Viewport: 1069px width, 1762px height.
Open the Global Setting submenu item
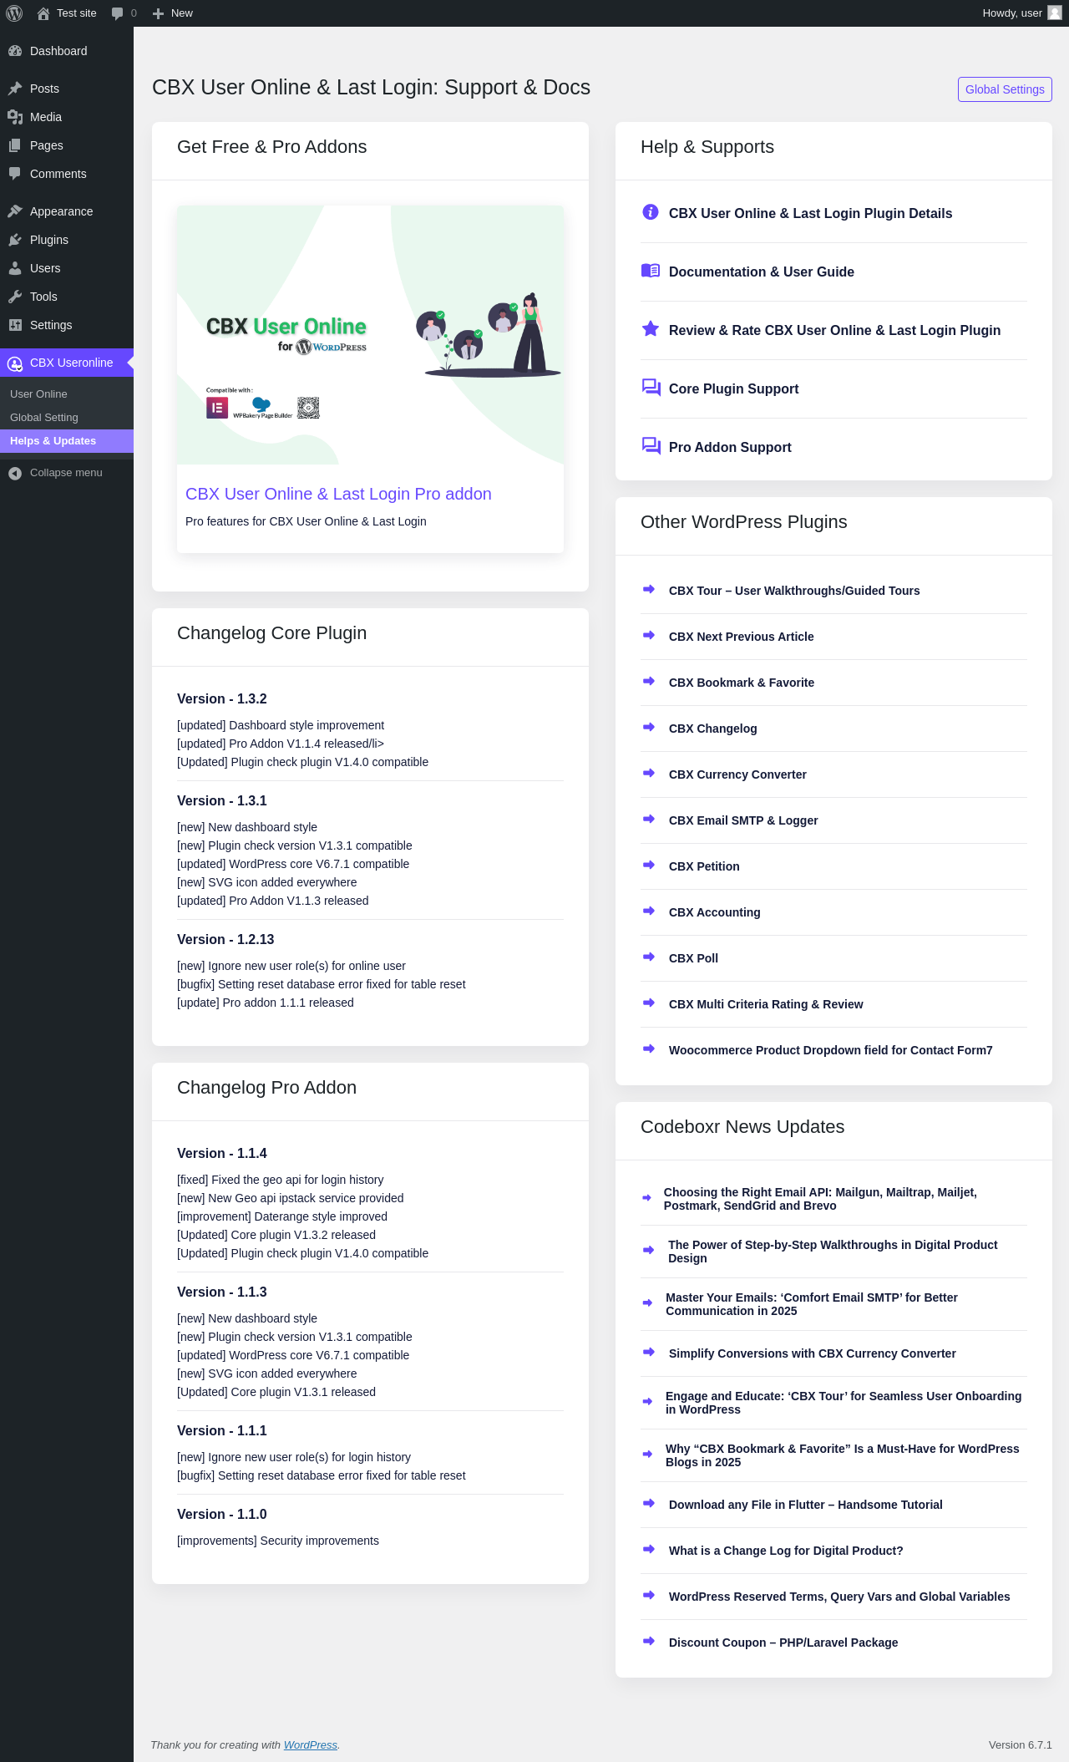(67, 418)
